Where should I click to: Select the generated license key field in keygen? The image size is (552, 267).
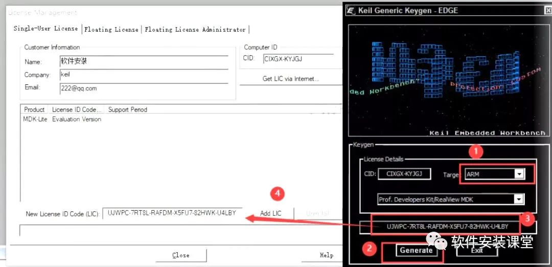coord(448,227)
